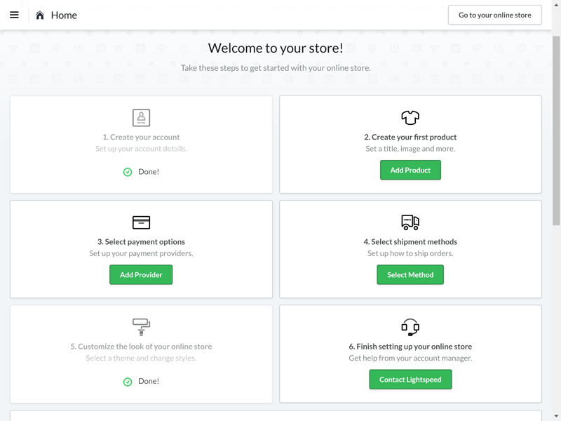Click the paint roller customize icon
The width and height of the screenshot is (561, 421).
141,327
